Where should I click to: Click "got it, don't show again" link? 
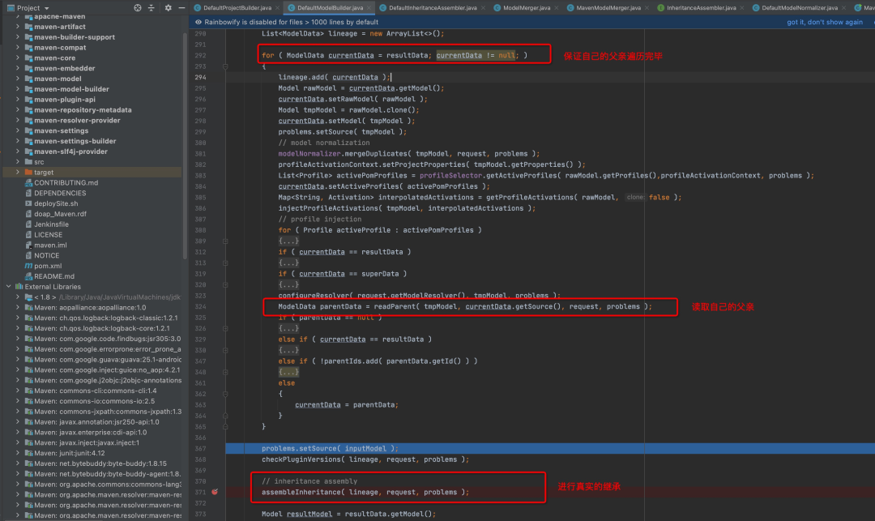[825, 22]
